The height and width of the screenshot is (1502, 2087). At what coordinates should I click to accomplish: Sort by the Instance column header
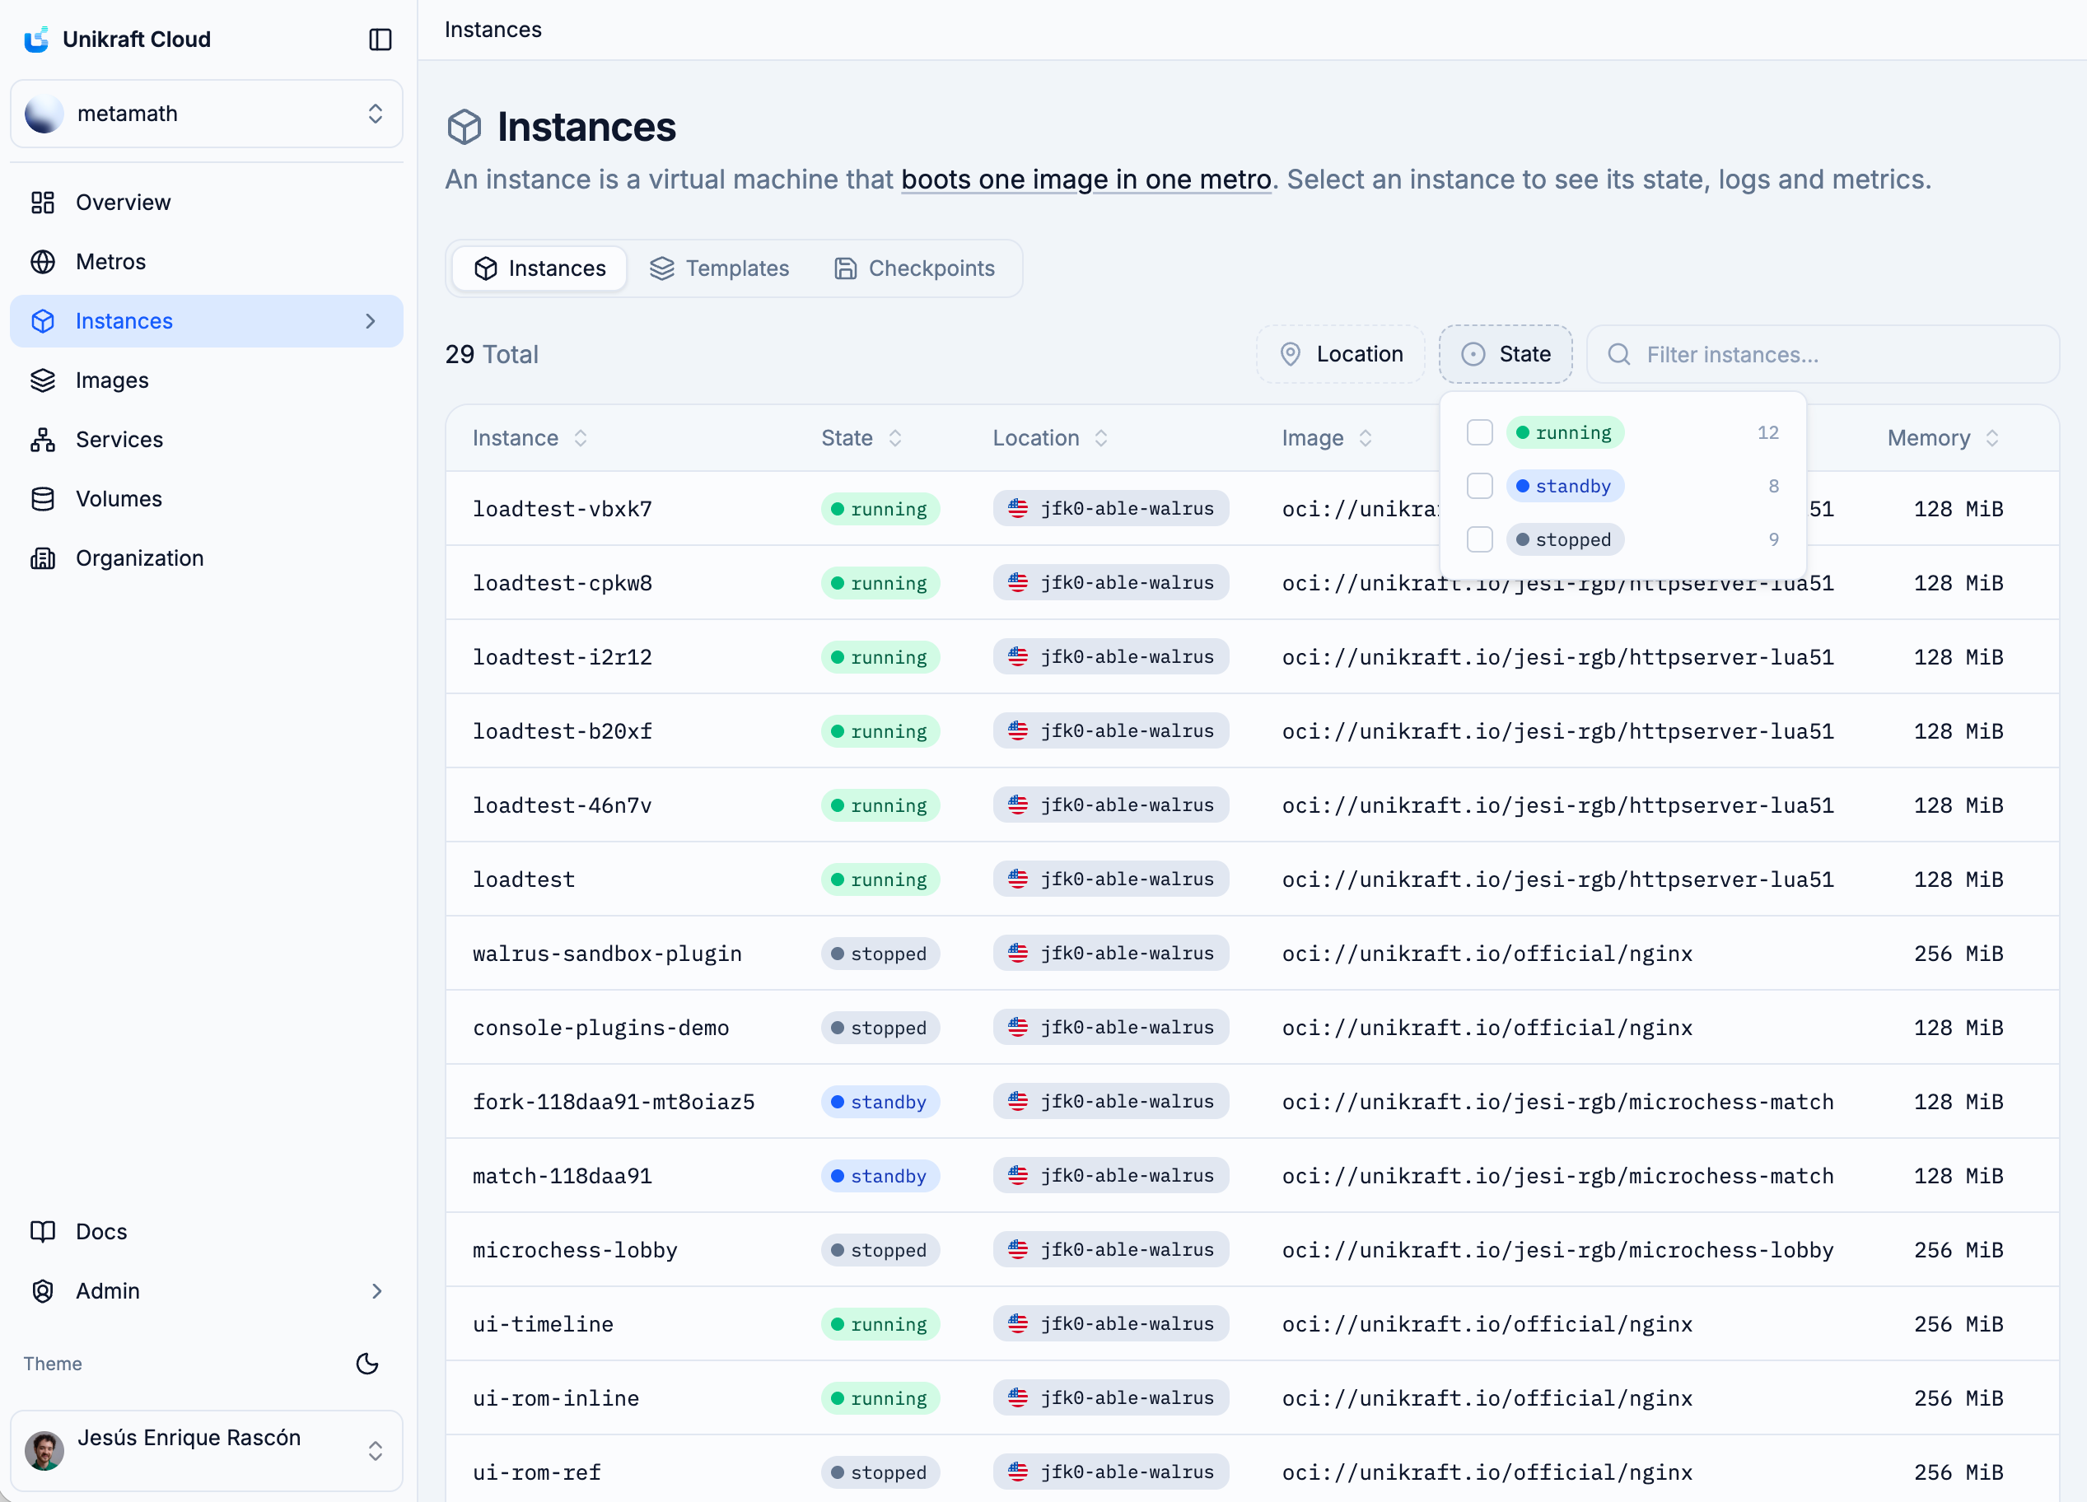(x=529, y=438)
